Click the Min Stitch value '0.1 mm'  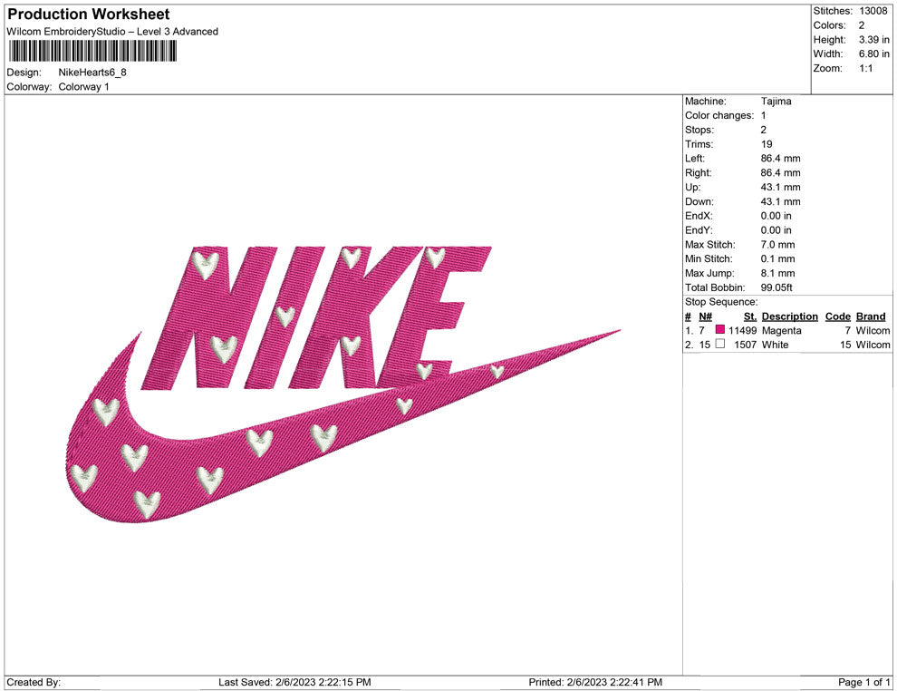778,258
